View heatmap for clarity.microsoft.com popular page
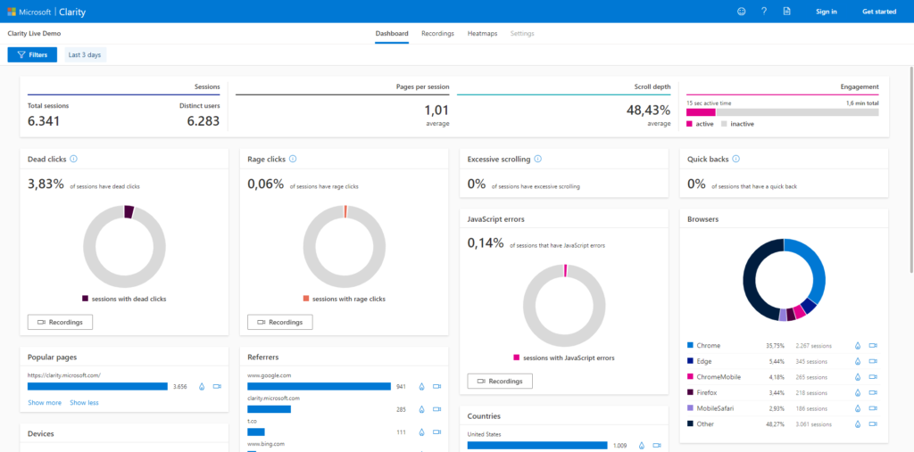The width and height of the screenshot is (914, 452). (x=202, y=386)
